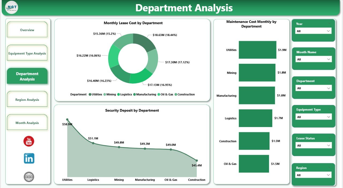Click the website globe icon
Viewport: 343px width, 188px height.
(x=29, y=177)
